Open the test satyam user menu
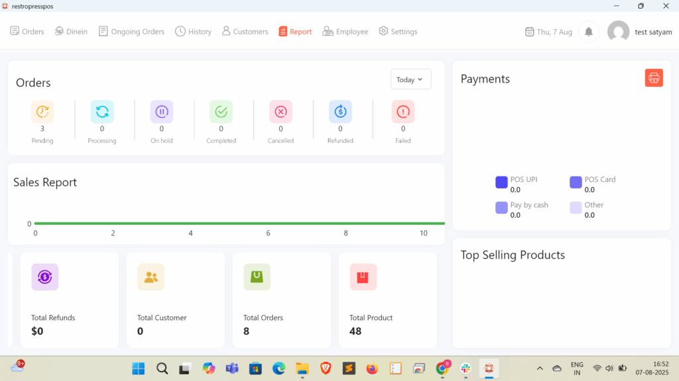679x381 pixels. 639,32
